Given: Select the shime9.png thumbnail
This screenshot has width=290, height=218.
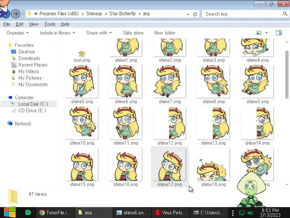Looking at the screenshot, I should click(x=257, y=81).
